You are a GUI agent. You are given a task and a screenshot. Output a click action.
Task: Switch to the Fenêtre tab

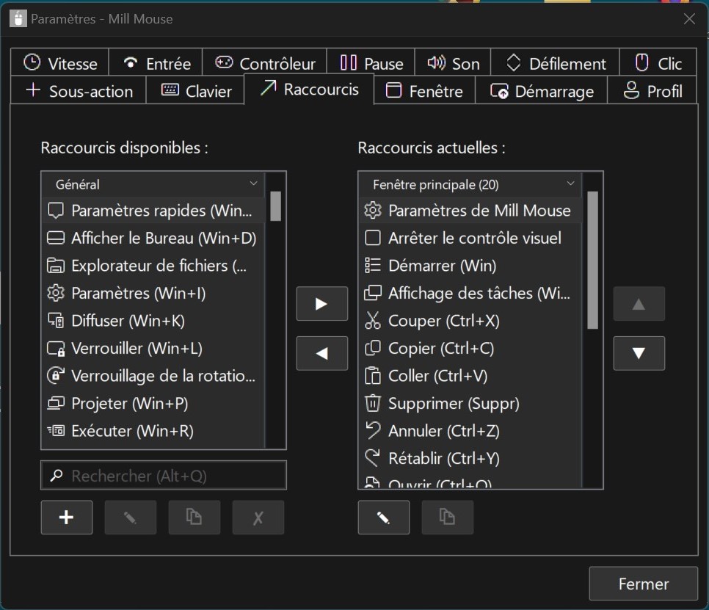click(423, 90)
